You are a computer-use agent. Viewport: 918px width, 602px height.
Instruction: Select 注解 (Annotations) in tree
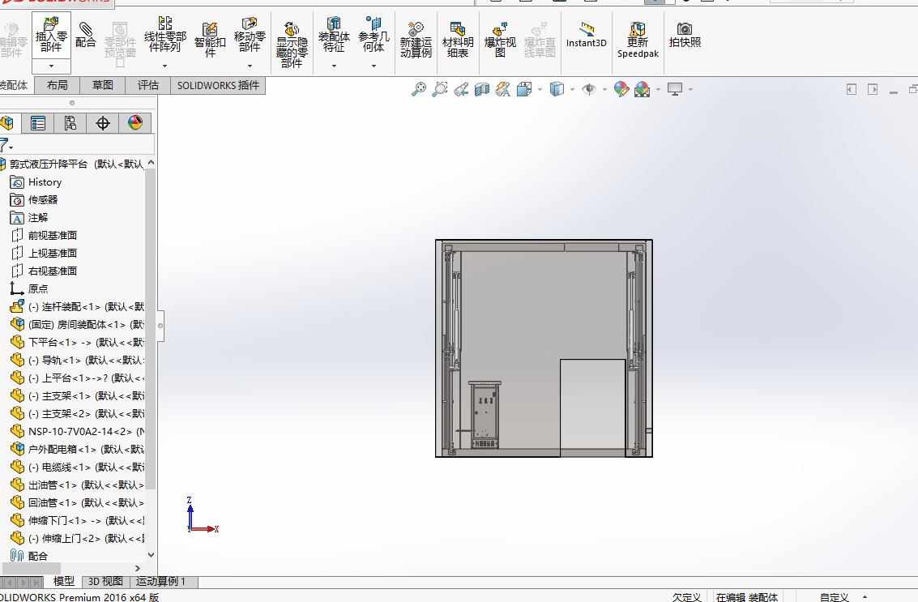[x=29, y=218]
